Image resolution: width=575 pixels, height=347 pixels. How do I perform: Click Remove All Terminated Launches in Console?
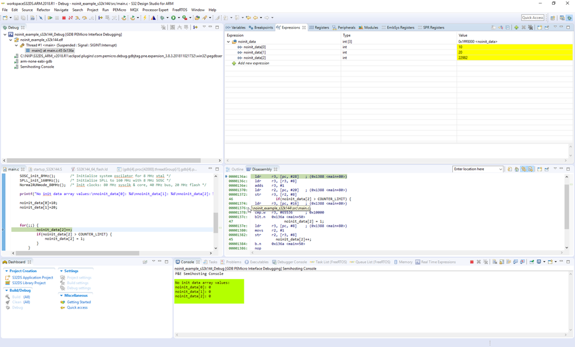tap(486, 262)
